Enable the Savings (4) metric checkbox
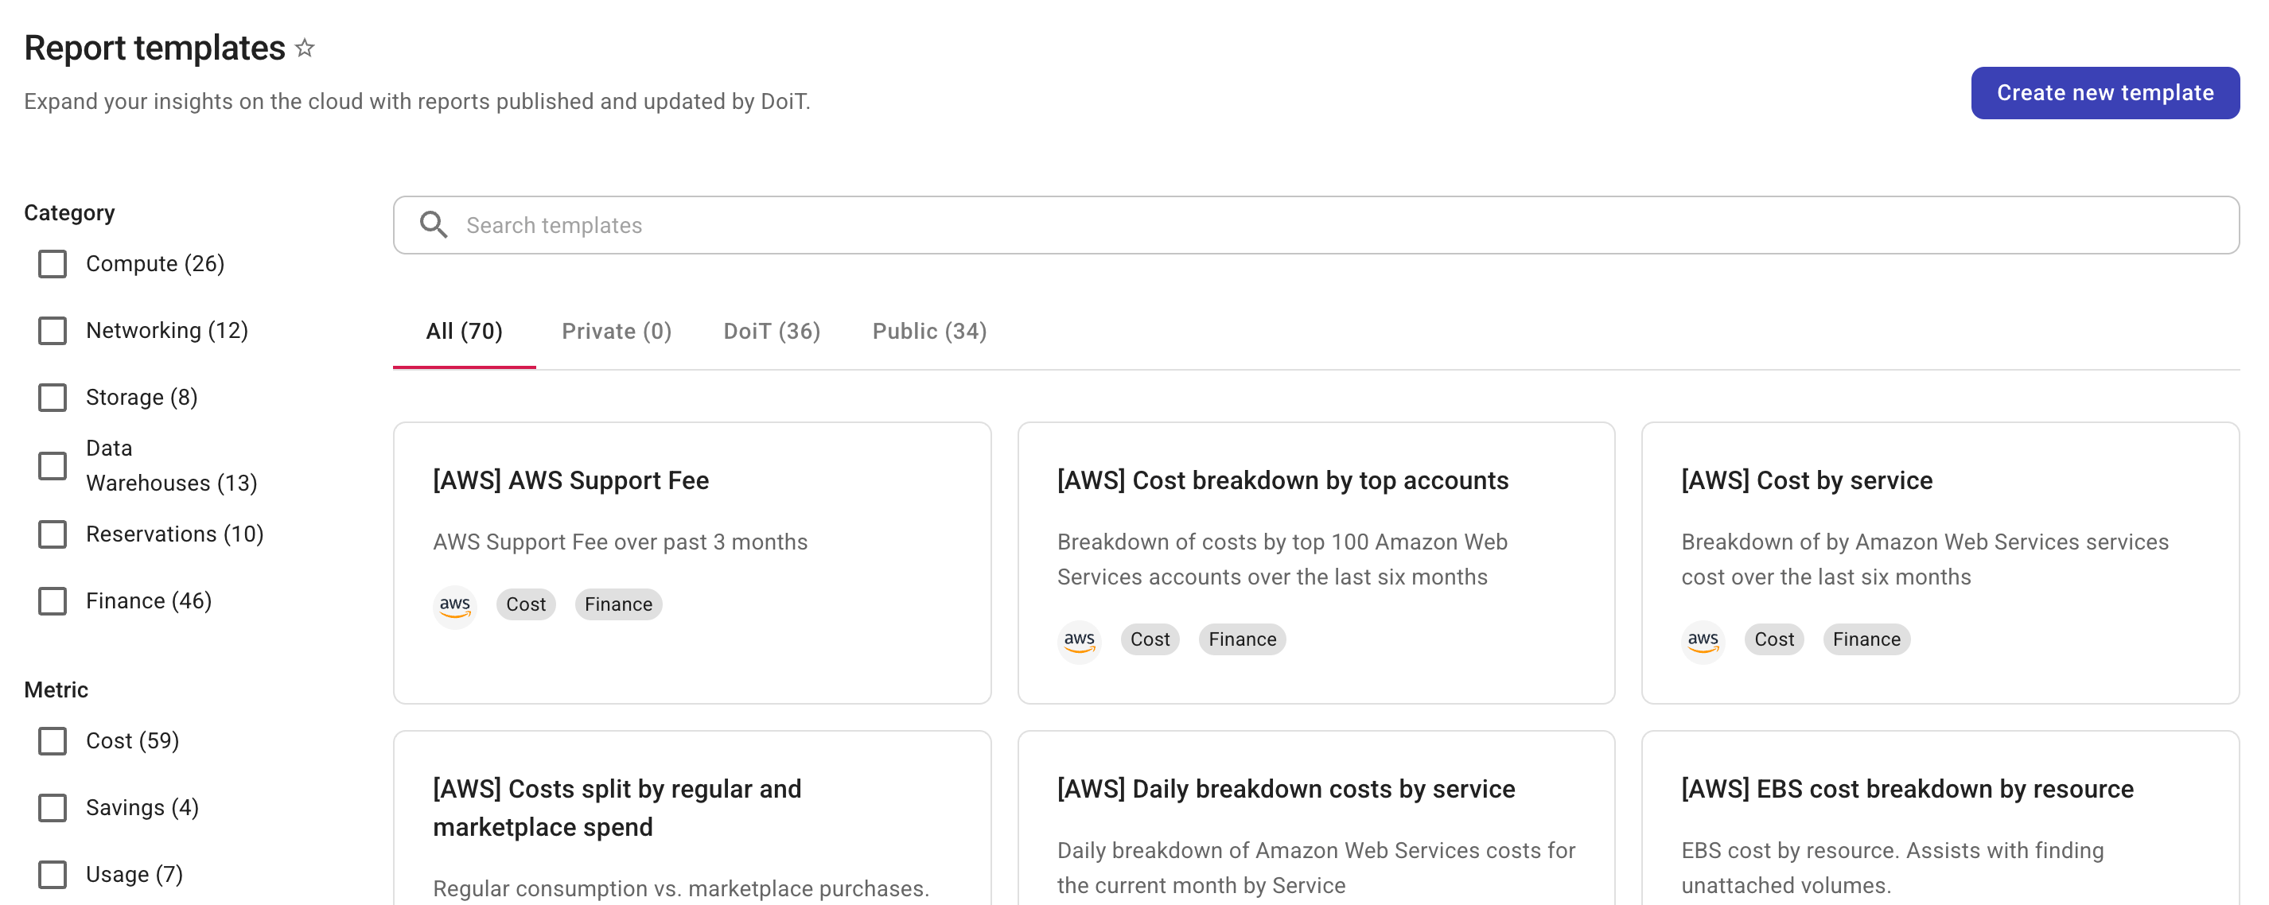Image resolution: width=2269 pixels, height=905 pixels. (52, 807)
